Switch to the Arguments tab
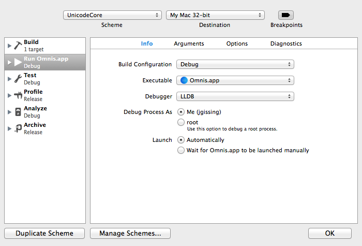 (x=189, y=44)
